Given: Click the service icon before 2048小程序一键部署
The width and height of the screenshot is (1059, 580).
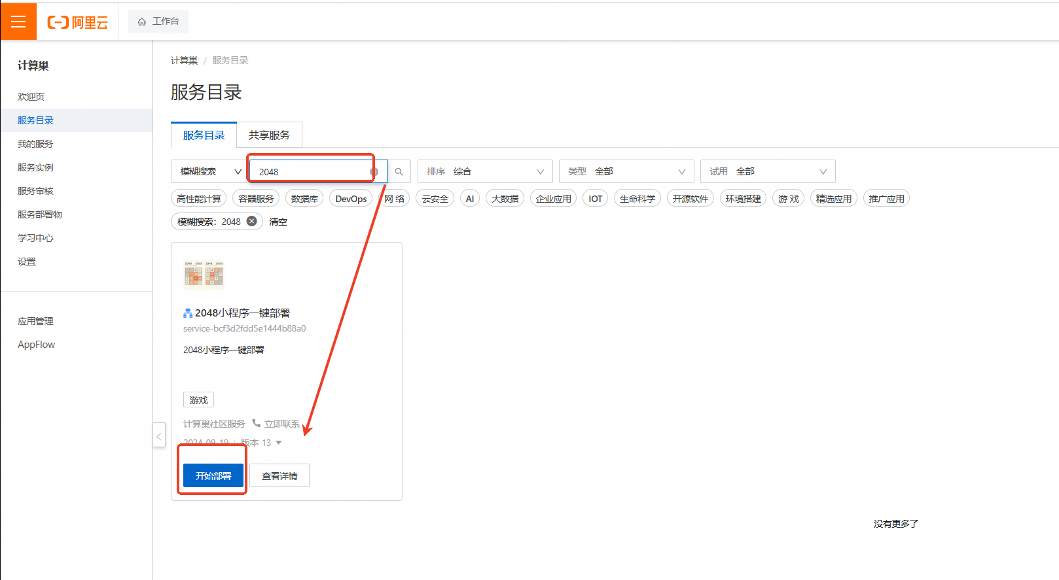Looking at the screenshot, I should tap(188, 313).
